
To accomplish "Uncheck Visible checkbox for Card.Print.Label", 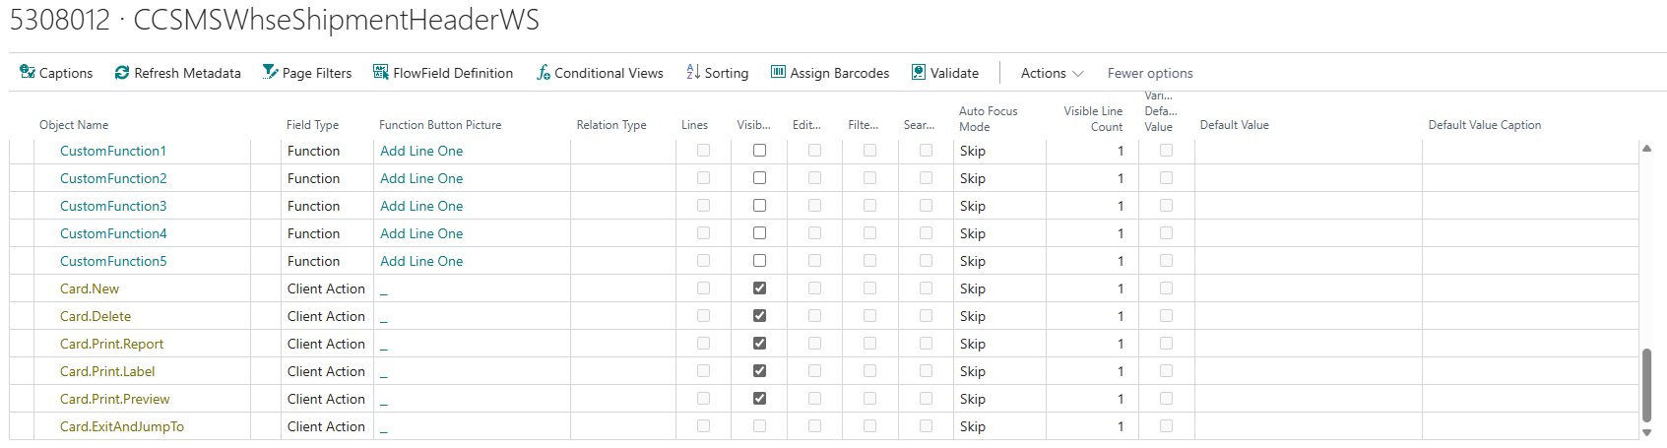I will point(759,371).
